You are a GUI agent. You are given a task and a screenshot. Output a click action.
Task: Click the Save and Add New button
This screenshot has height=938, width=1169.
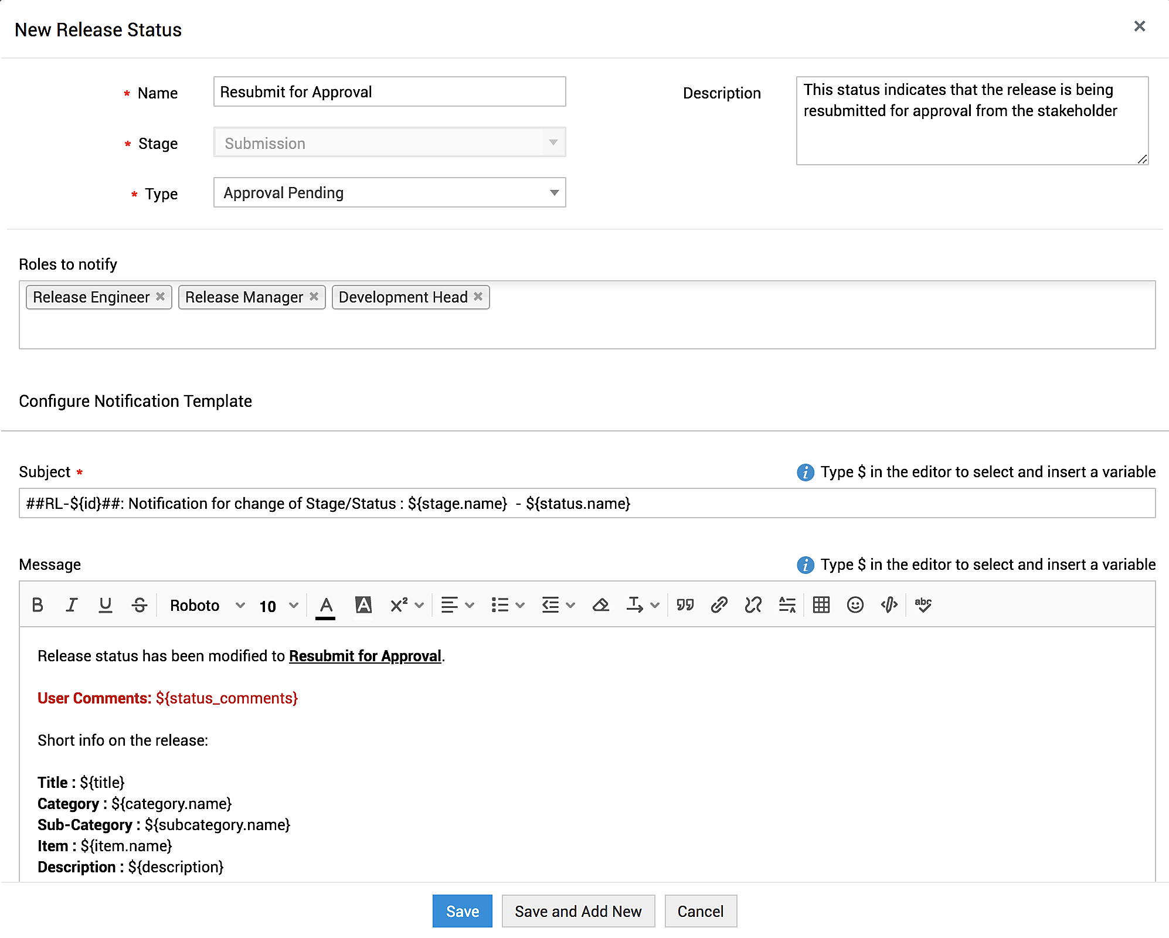[577, 911]
